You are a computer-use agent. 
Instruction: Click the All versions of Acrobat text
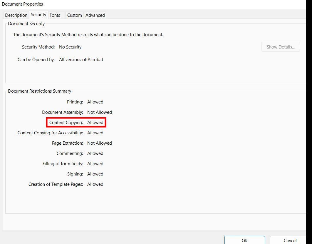click(x=81, y=60)
